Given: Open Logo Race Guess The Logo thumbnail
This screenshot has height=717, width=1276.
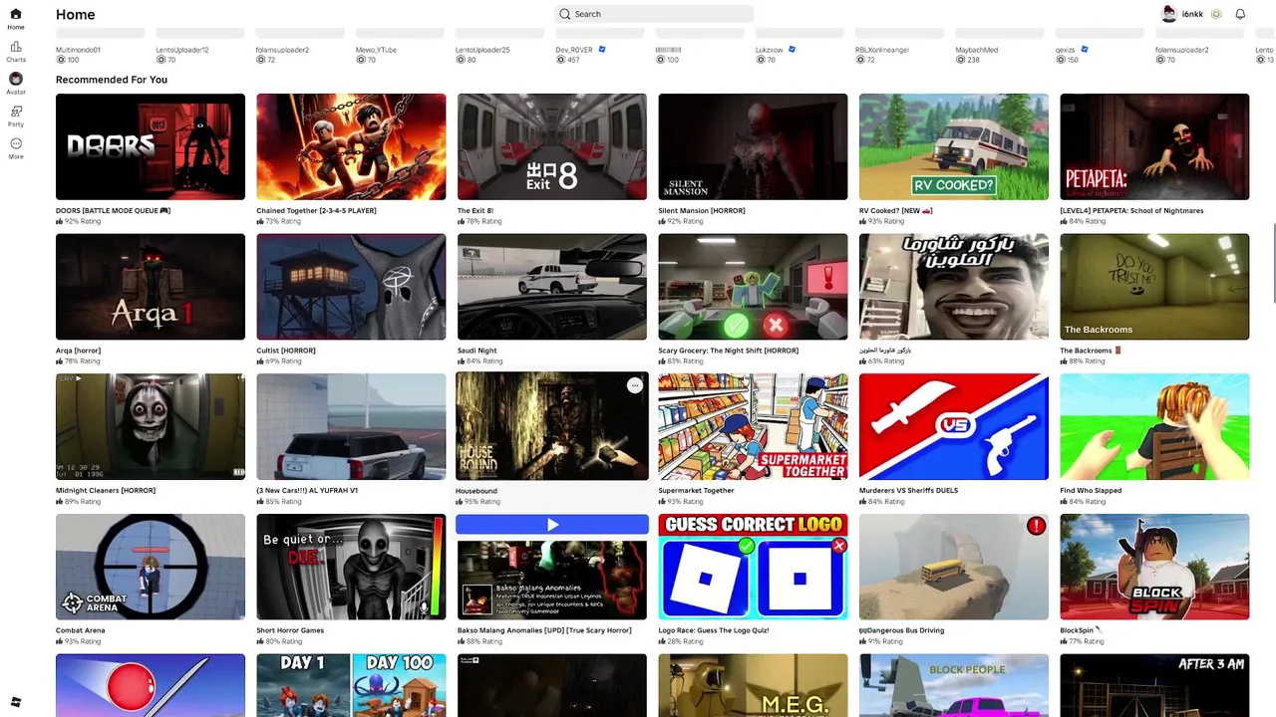Looking at the screenshot, I should click(x=753, y=567).
